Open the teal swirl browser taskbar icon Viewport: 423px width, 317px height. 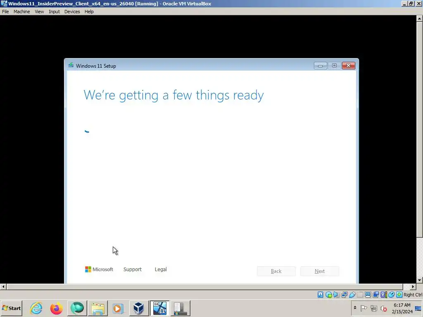pyautogui.click(x=77, y=308)
